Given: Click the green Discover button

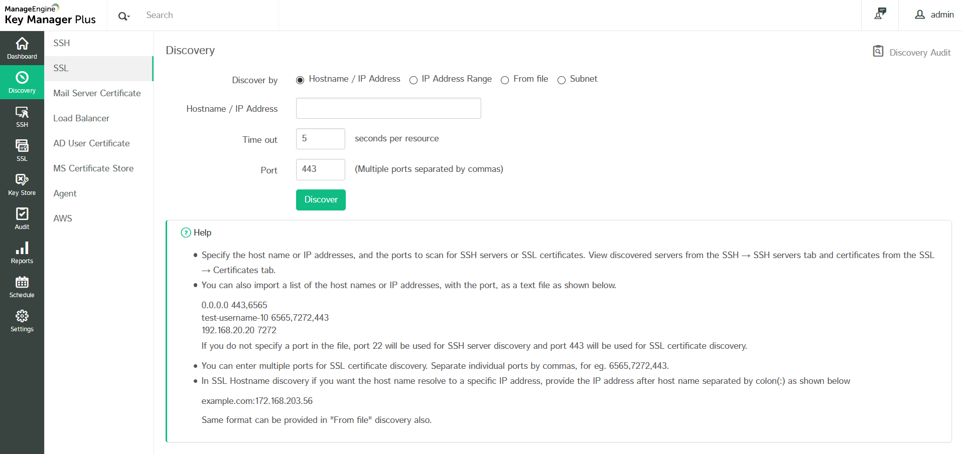Looking at the screenshot, I should (321, 199).
